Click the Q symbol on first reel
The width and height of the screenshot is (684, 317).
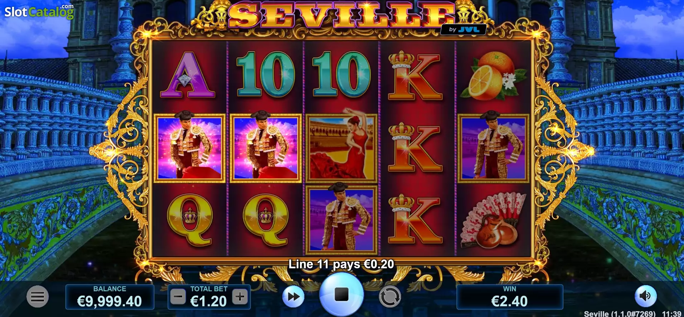(190, 220)
